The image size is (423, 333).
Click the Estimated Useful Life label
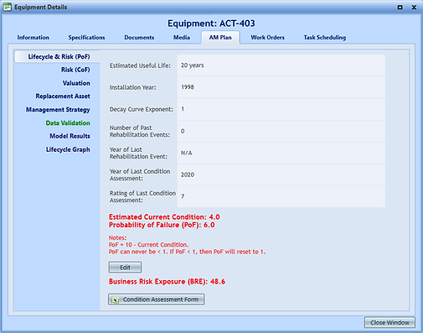pos(140,65)
